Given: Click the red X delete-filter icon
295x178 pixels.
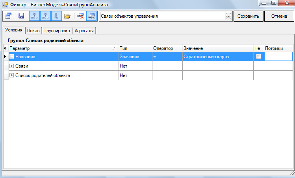Looking at the screenshot, I should (x=81, y=16).
